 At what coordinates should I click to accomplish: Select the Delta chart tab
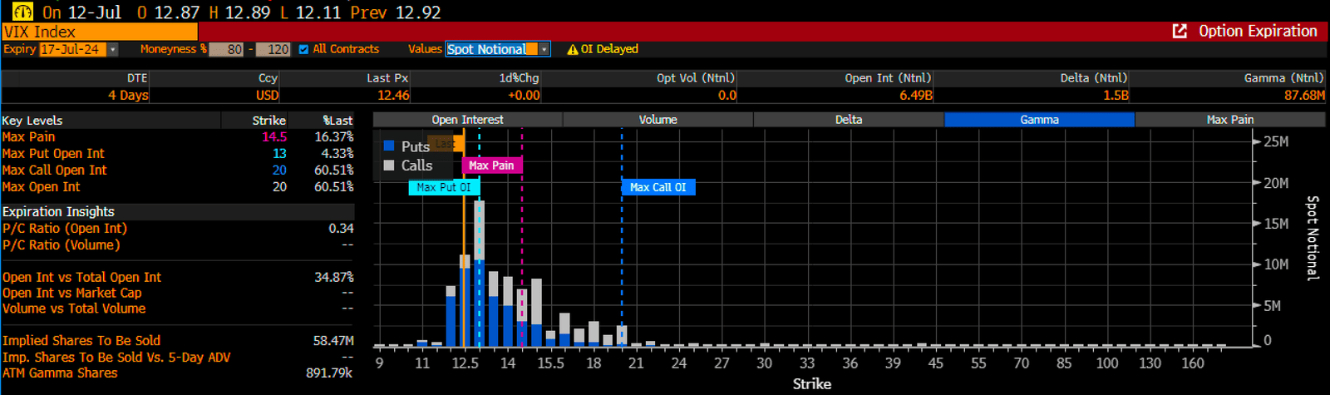coord(848,120)
